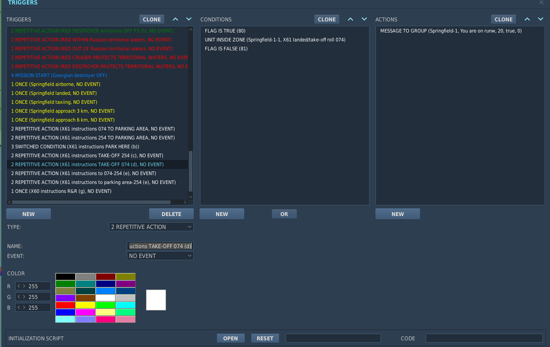Screen dimensions: 550x347
Task: Clone the selected trigger
Action: [x=151, y=19]
